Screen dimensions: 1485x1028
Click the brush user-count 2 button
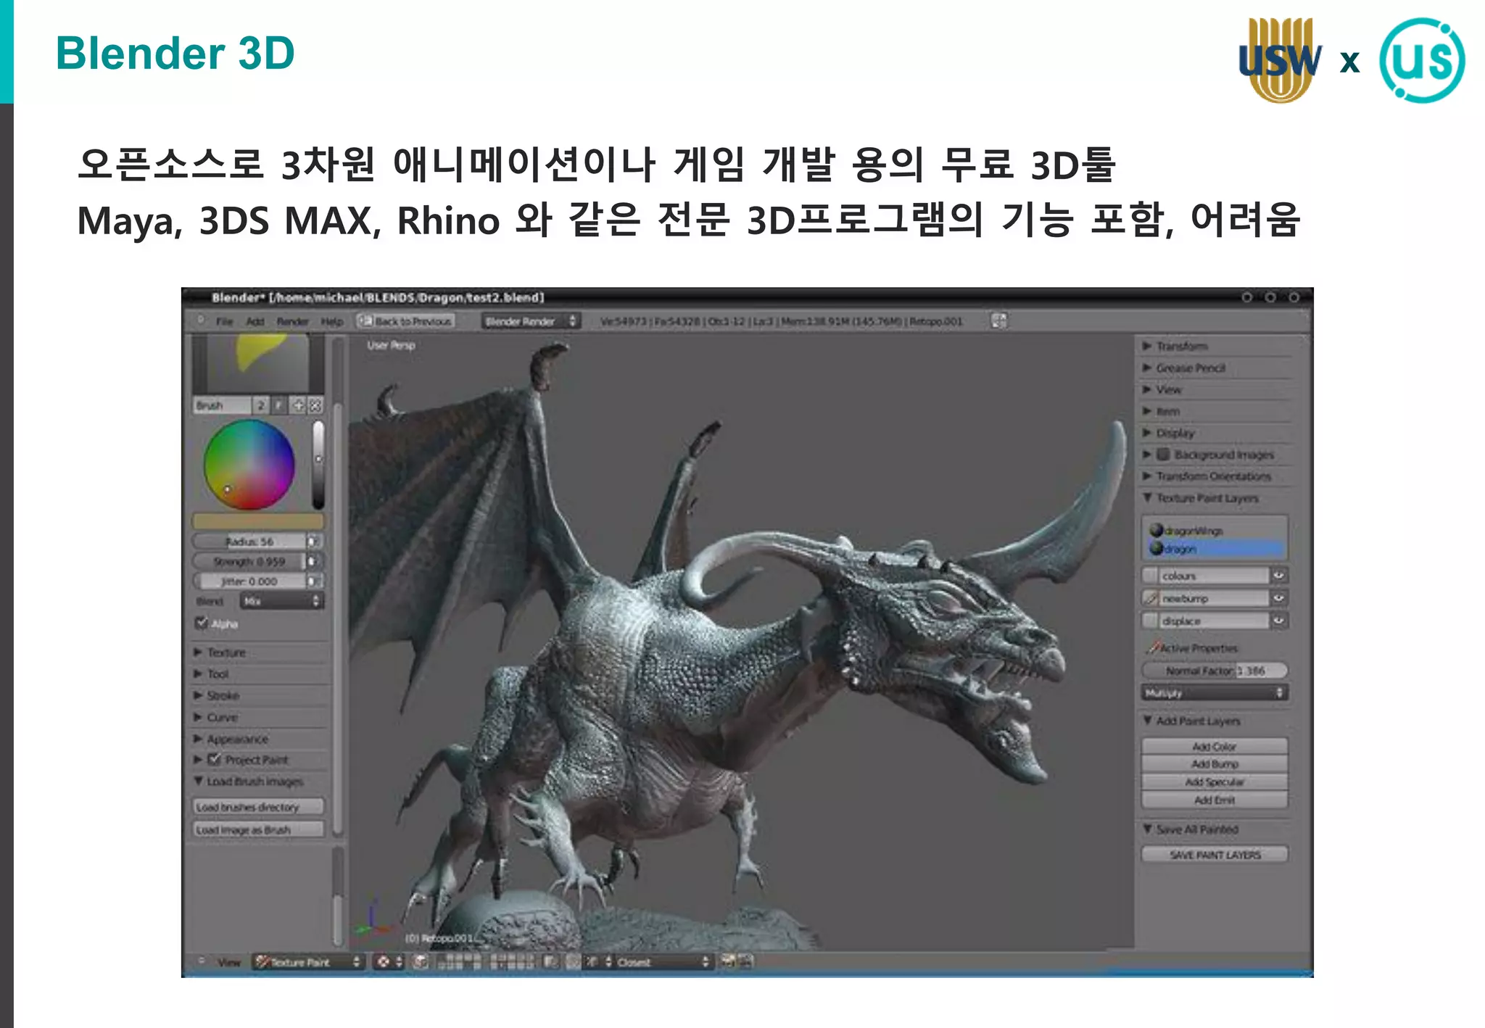pos(261,405)
